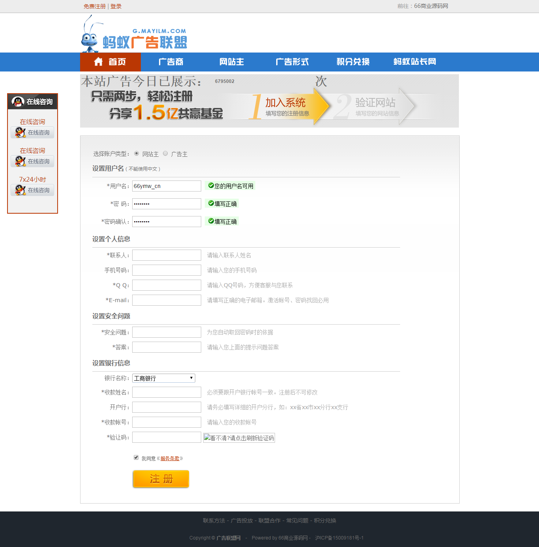Click the green check next to 您的用户名可用

tap(211, 186)
